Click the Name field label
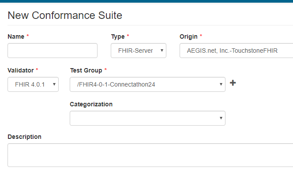 16,36
